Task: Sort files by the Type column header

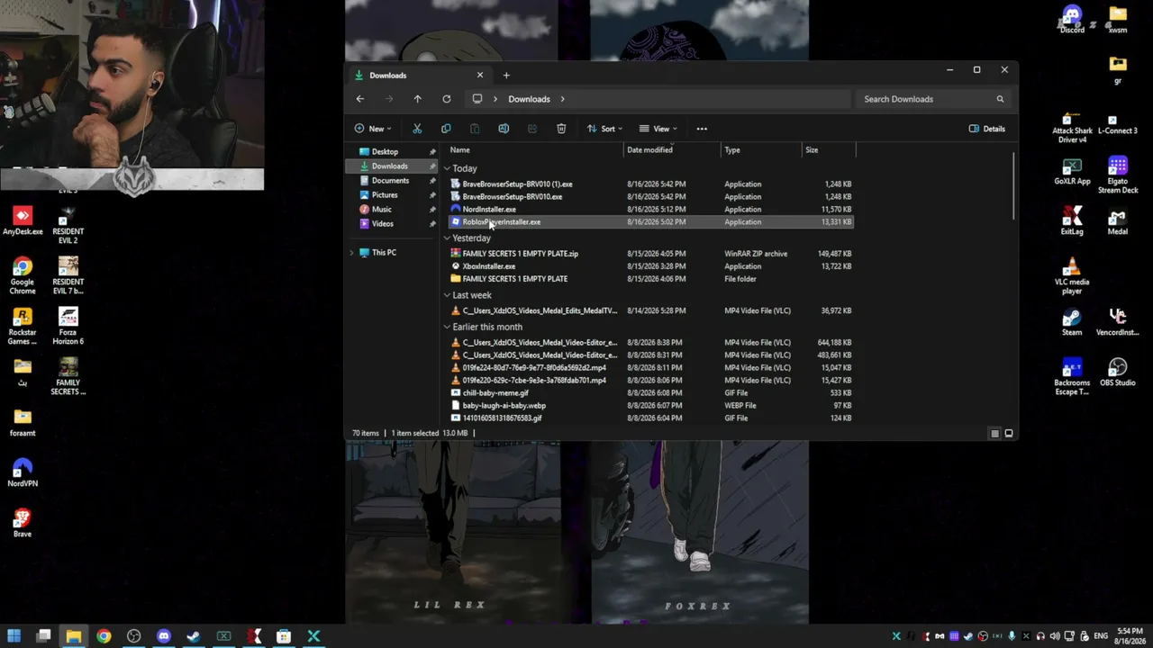Action: coord(760,150)
